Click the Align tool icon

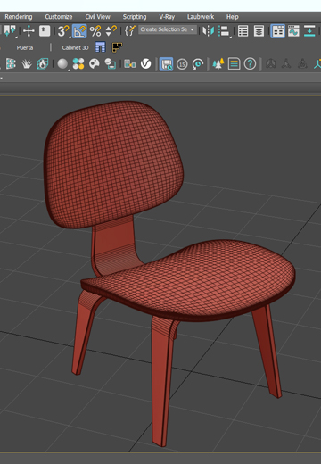coord(225,31)
